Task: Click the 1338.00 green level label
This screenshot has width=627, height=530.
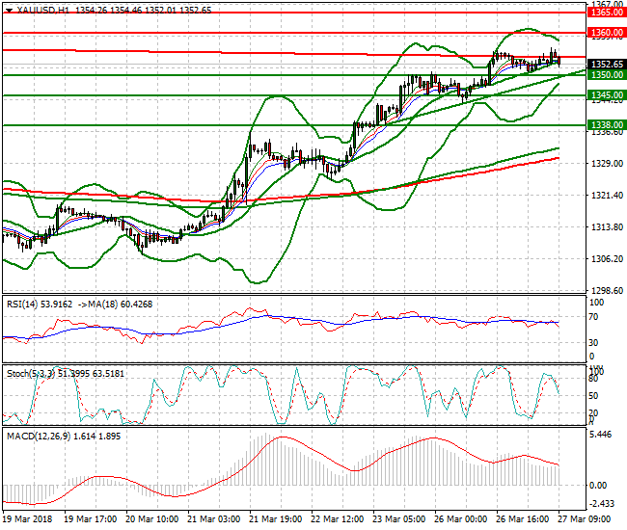Action: click(607, 125)
